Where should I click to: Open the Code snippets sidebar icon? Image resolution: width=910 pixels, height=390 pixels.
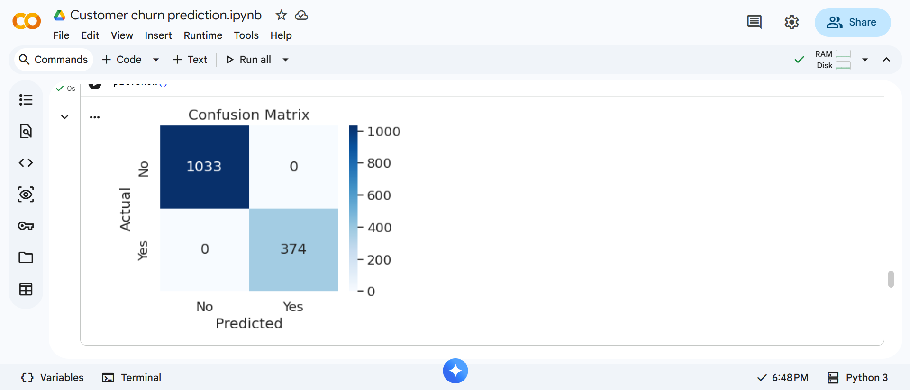pos(26,163)
